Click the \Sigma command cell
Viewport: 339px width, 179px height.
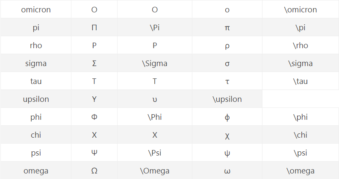point(155,63)
